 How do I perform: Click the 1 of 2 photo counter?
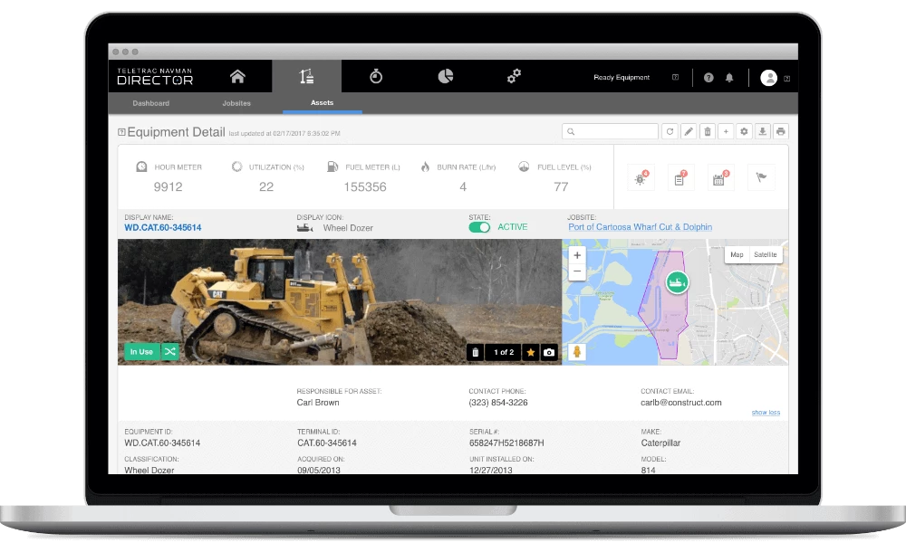(x=503, y=352)
